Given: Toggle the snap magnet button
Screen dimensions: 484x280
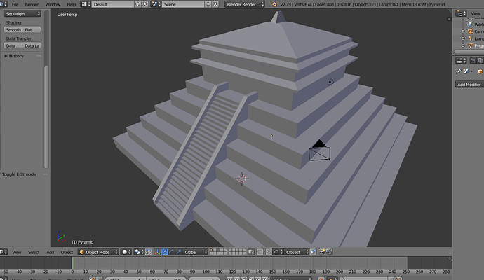Looking at the screenshot, I should point(269,252).
